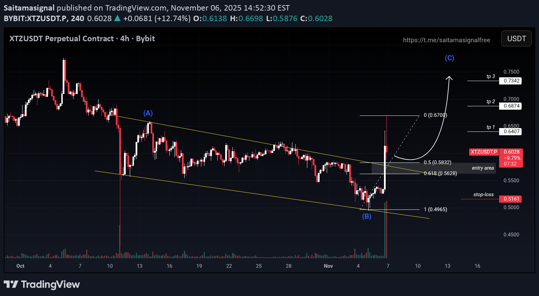Select the blue (A) wave label
The height and width of the screenshot is (296, 539).
point(148,113)
